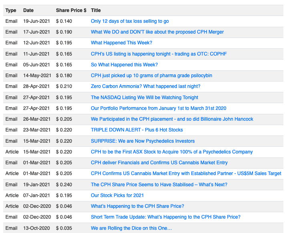Select the date 19-Jan-2021
Screen dimensions: 297x233
click(x=36, y=184)
